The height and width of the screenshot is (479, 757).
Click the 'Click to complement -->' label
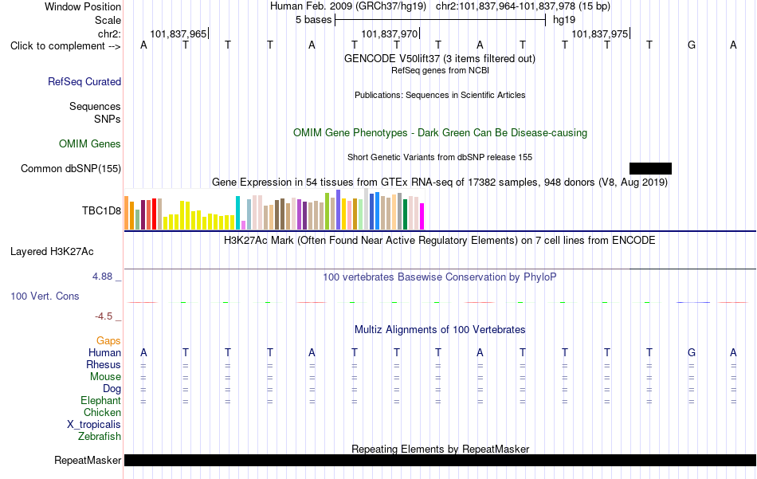click(65, 46)
